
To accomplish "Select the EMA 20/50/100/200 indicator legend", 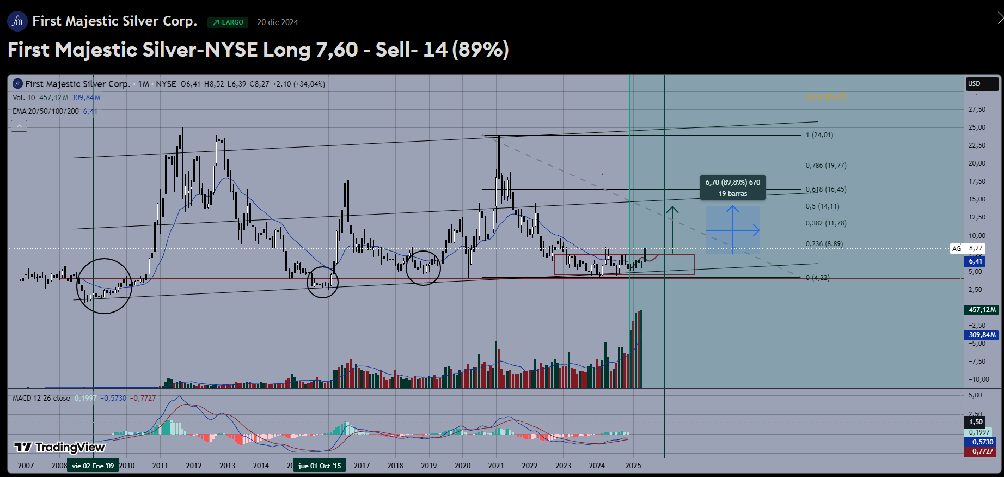I will pyautogui.click(x=46, y=111).
